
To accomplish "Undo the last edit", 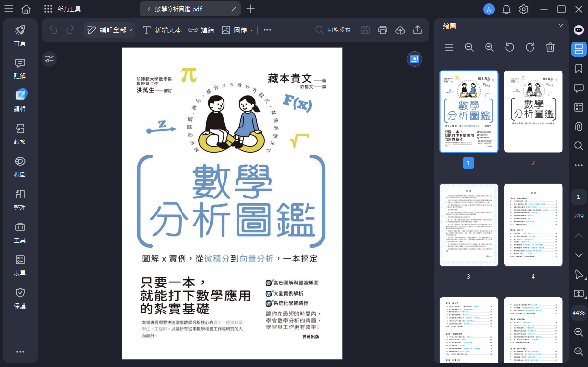I will point(53,30).
